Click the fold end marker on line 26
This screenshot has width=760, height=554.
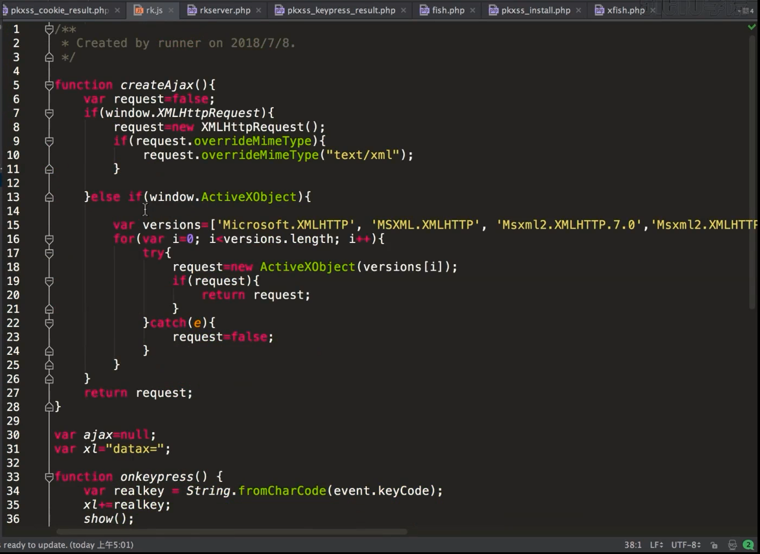click(49, 379)
